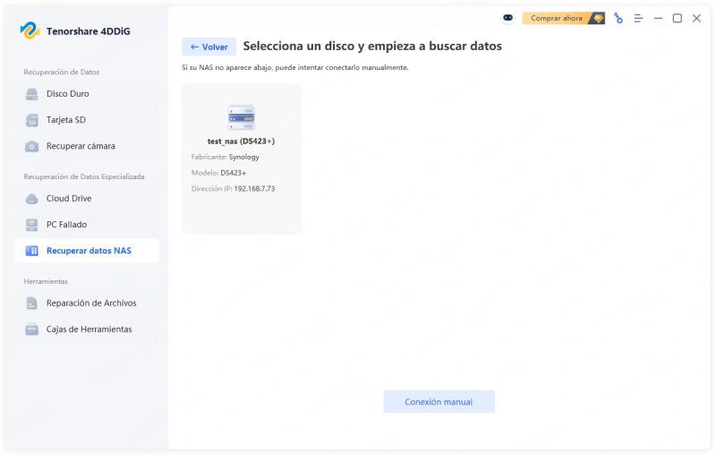Click the Tenorshare 4DDiG logo icon
Image resolution: width=716 pixels, height=455 pixels.
(x=30, y=30)
